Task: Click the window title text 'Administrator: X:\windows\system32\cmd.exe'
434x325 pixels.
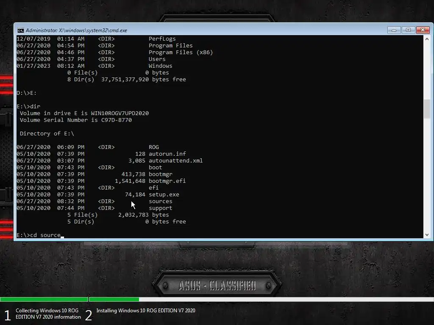Action: (76, 30)
